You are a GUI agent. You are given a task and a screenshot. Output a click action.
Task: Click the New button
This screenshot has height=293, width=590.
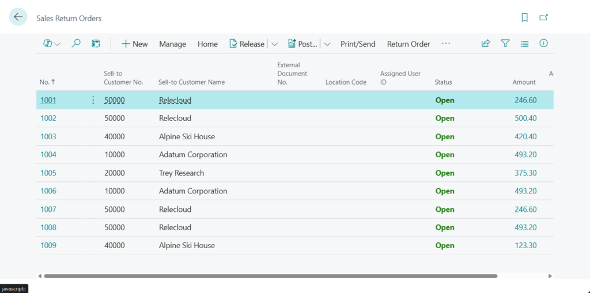[134, 44]
